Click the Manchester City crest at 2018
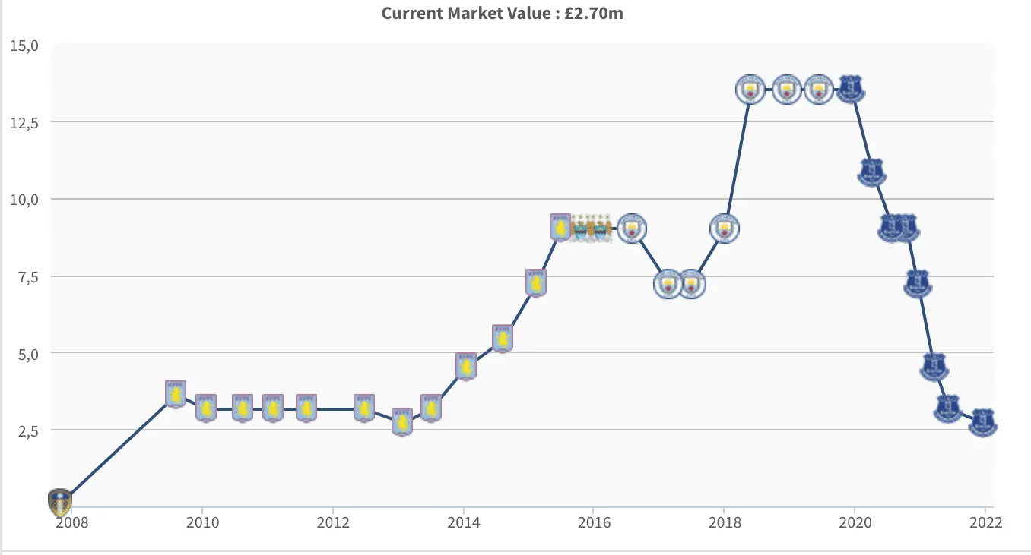This screenshot has width=1031, height=555. [x=725, y=228]
